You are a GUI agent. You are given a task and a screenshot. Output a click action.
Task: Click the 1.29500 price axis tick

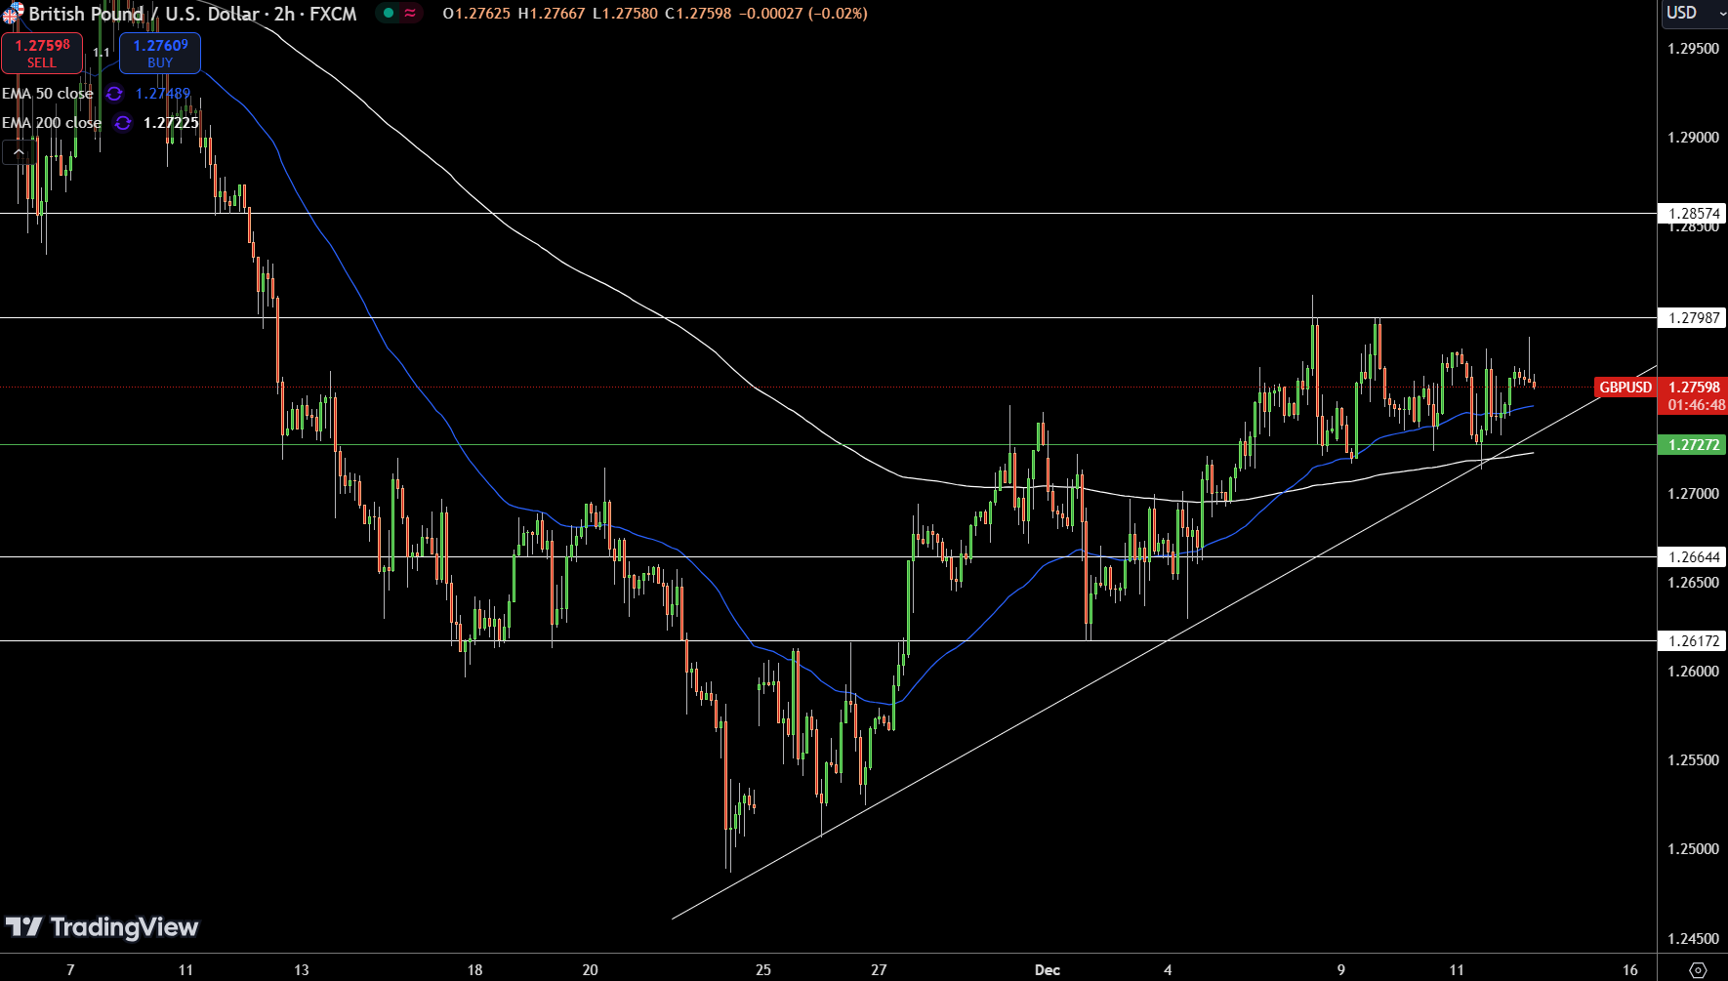(x=1693, y=49)
